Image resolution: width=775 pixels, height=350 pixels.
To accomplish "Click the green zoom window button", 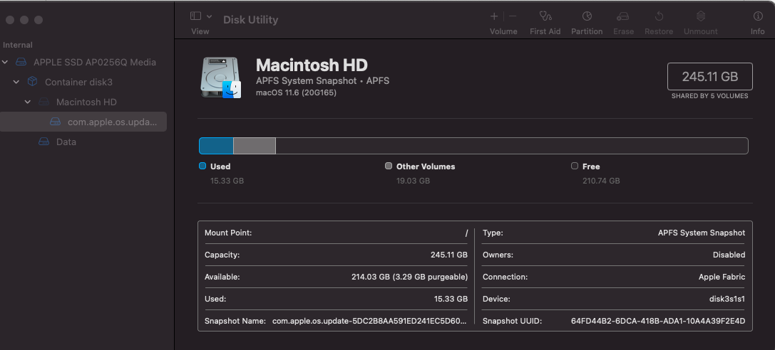I will (39, 20).
